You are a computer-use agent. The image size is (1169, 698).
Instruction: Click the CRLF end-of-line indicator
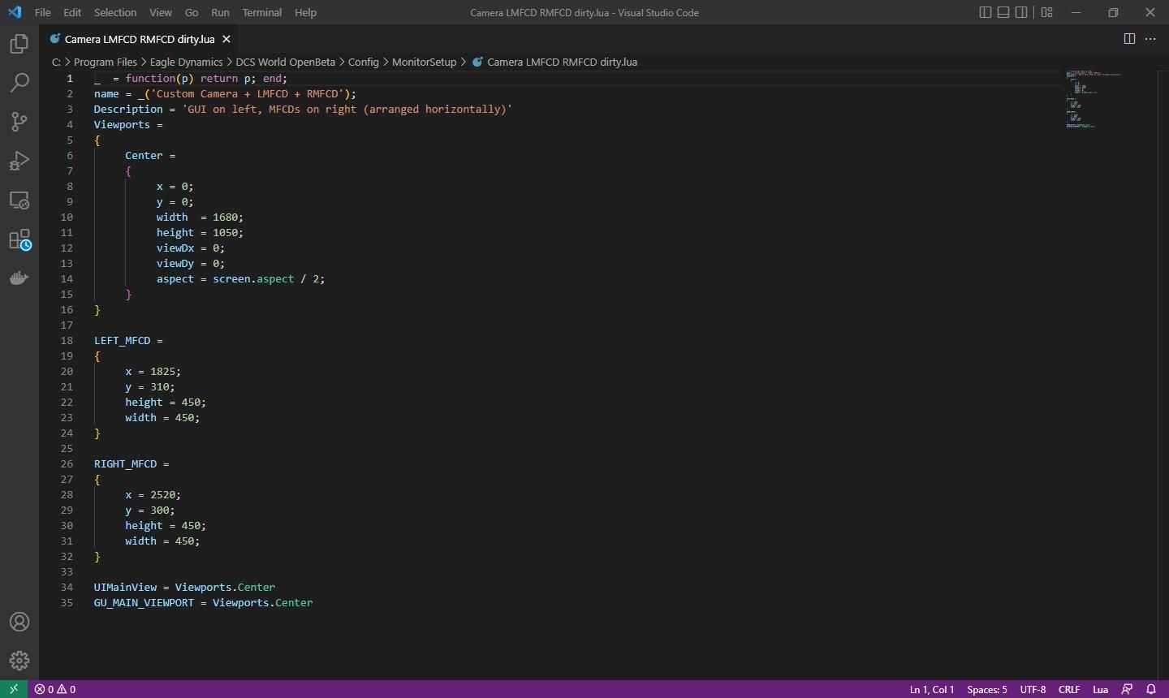[x=1069, y=689]
